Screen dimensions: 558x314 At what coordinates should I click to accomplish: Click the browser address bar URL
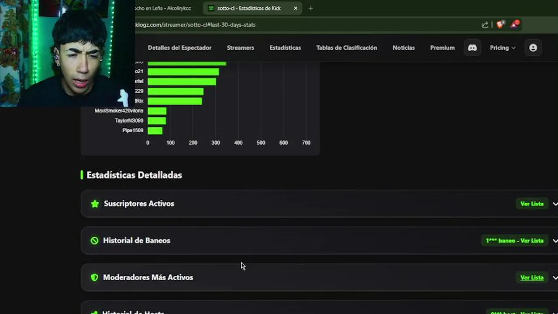pyautogui.click(x=195, y=25)
